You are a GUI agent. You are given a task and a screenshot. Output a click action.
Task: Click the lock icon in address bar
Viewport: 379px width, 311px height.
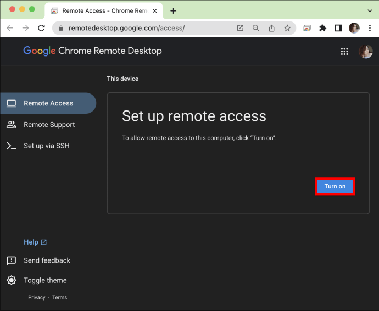tap(61, 28)
